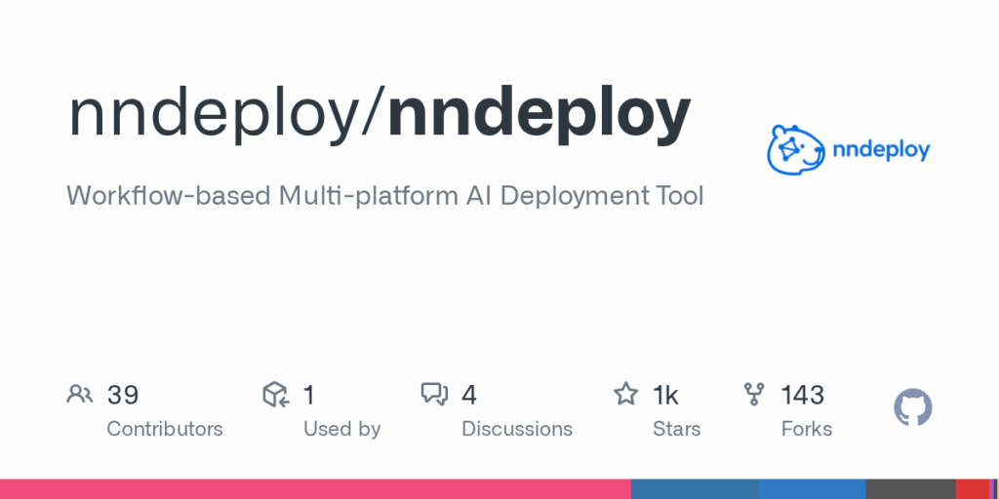Click the gray segment of language bar
The width and height of the screenshot is (999, 499).
pos(910,489)
